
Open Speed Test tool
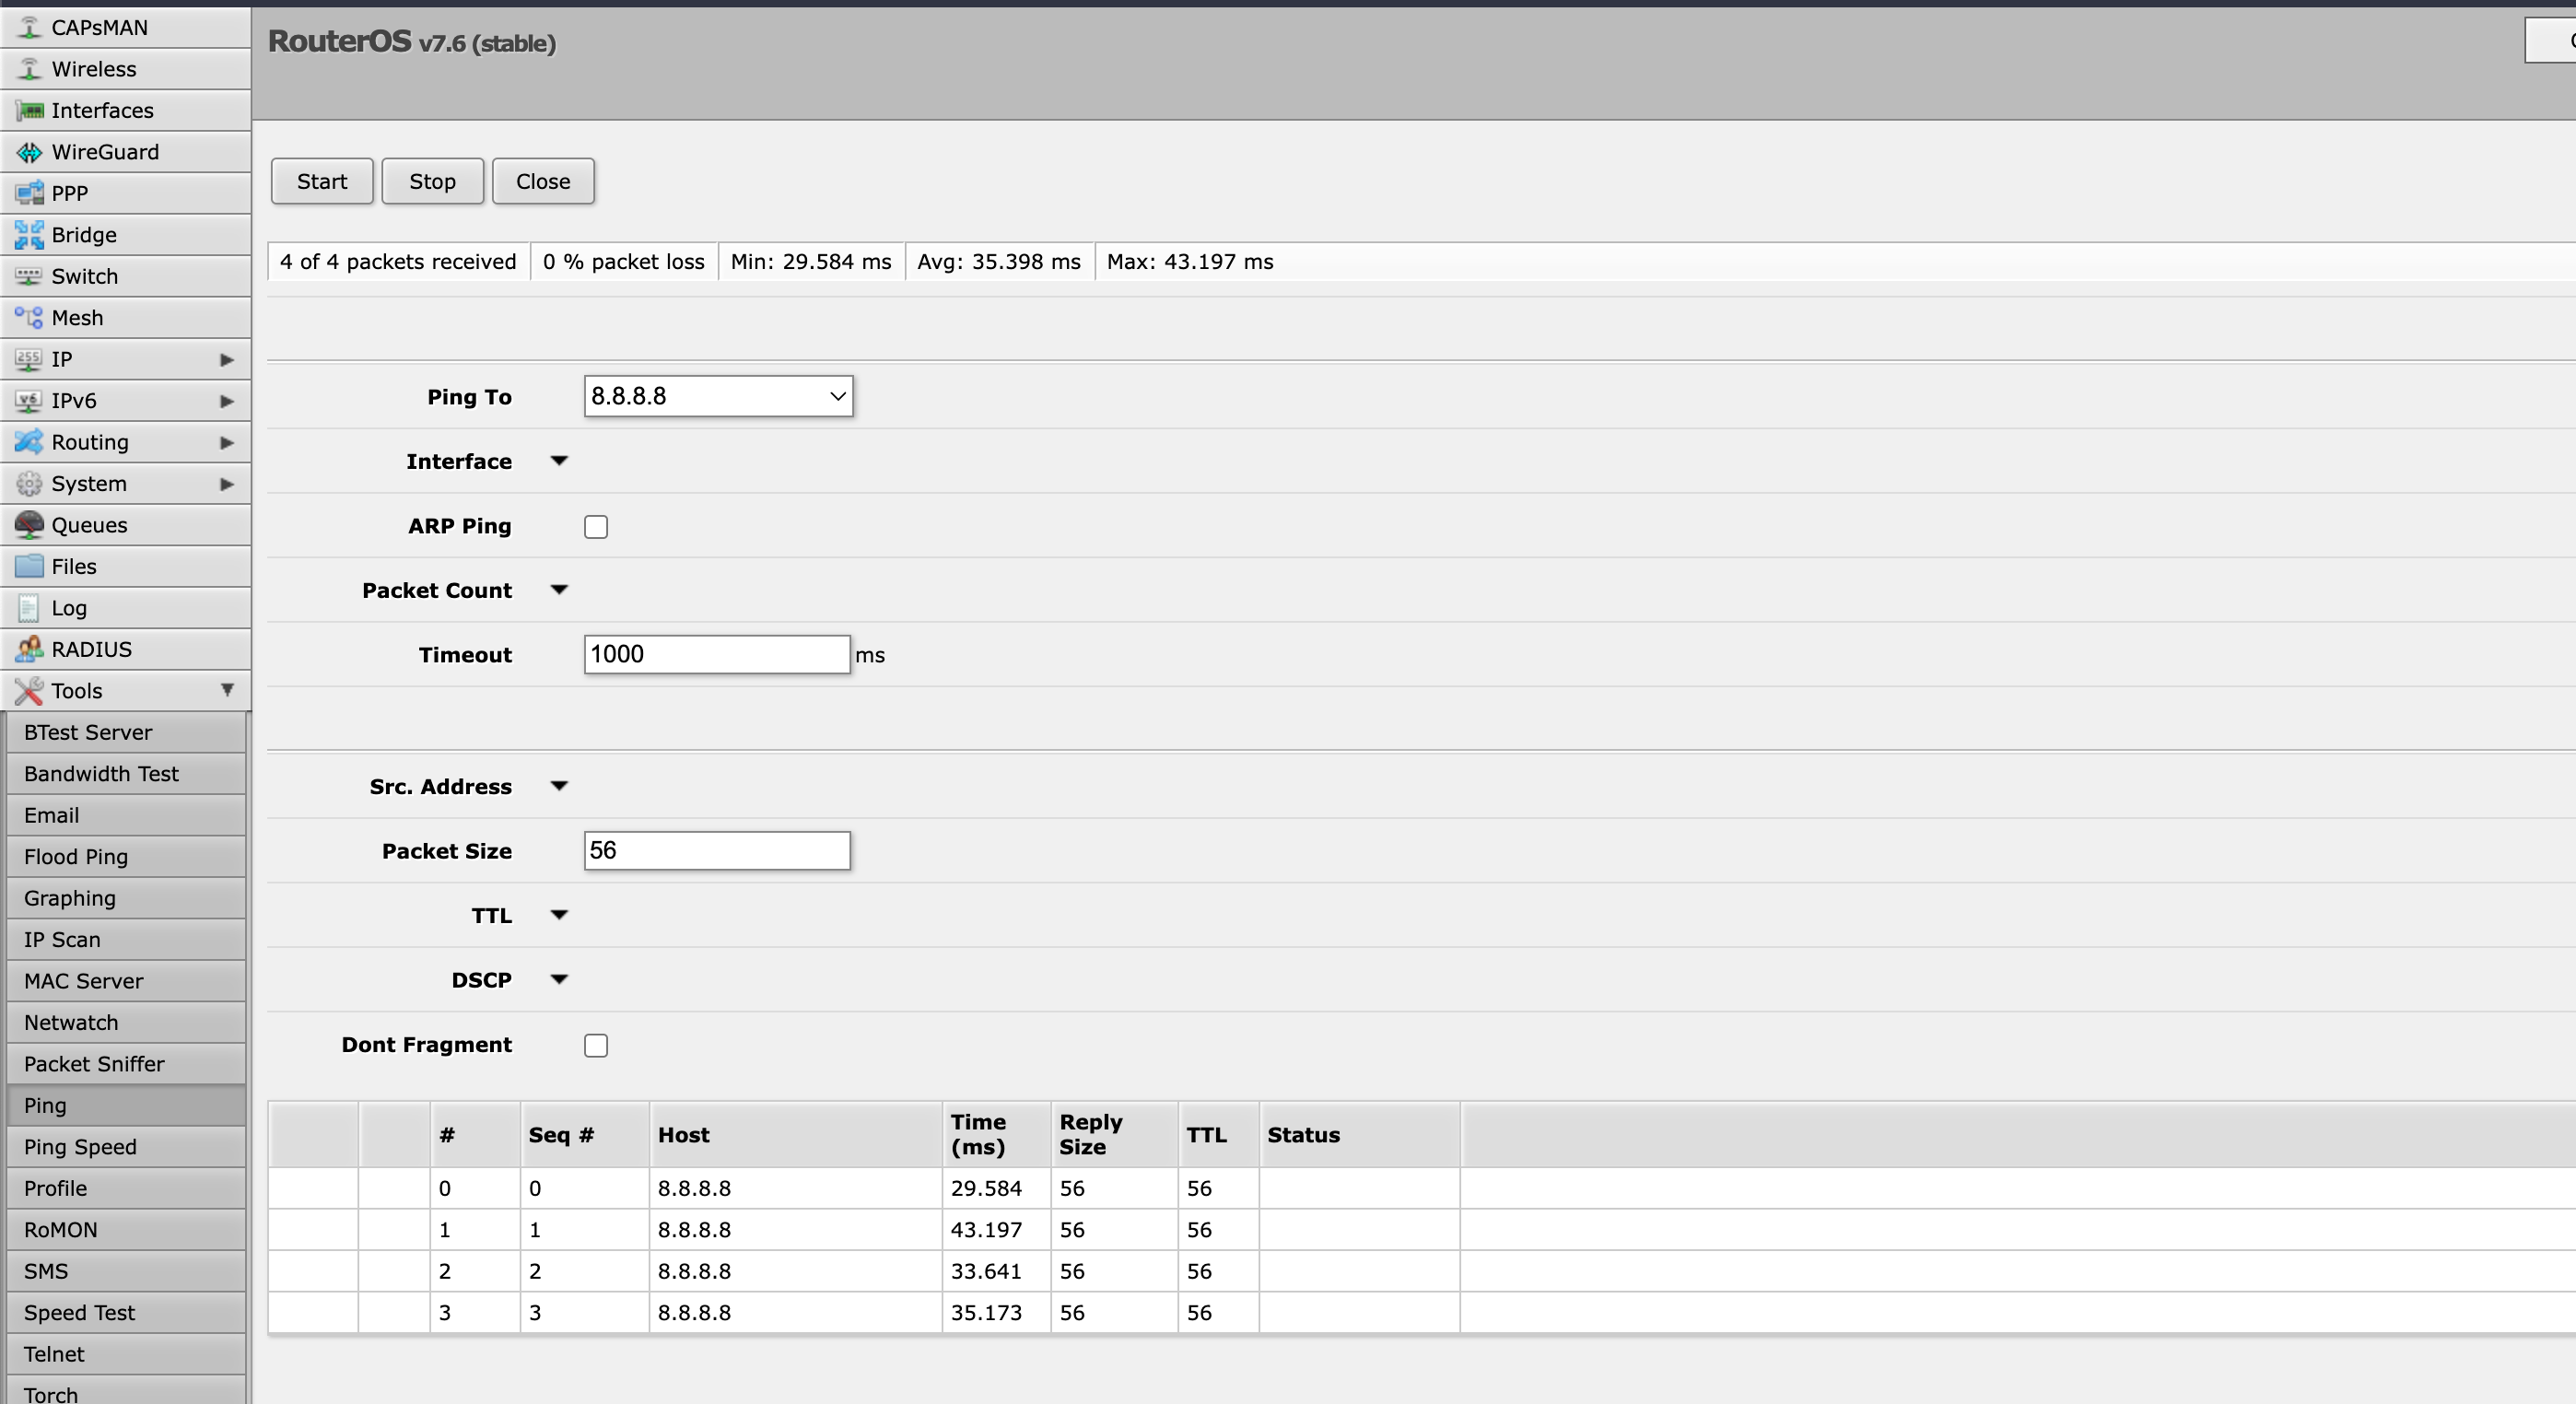[x=126, y=1314]
